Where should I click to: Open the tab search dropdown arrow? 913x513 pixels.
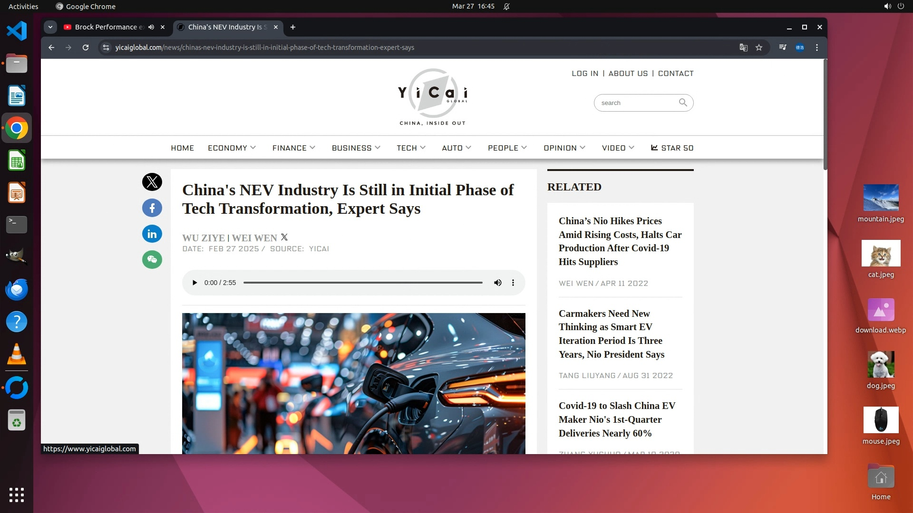tap(50, 27)
